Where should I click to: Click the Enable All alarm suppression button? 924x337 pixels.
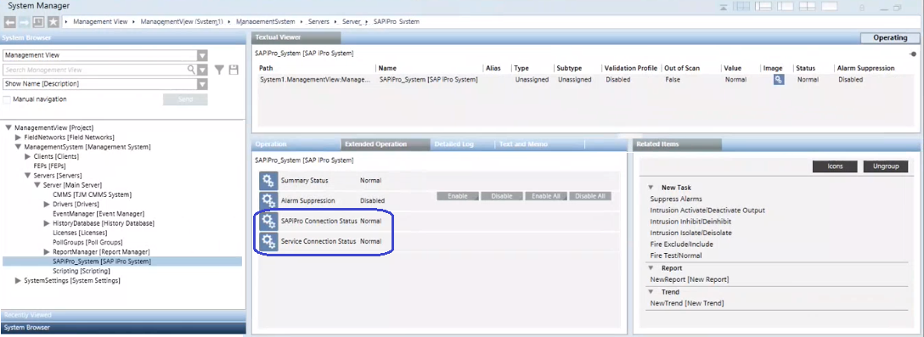tap(546, 196)
